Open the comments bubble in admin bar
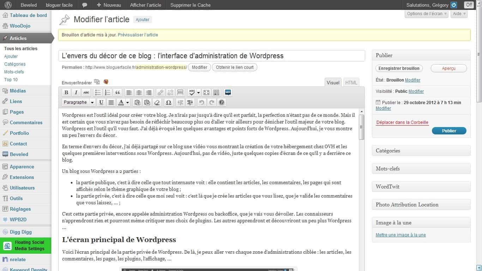Viewport: 482px width, 271px height. [x=85, y=5]
